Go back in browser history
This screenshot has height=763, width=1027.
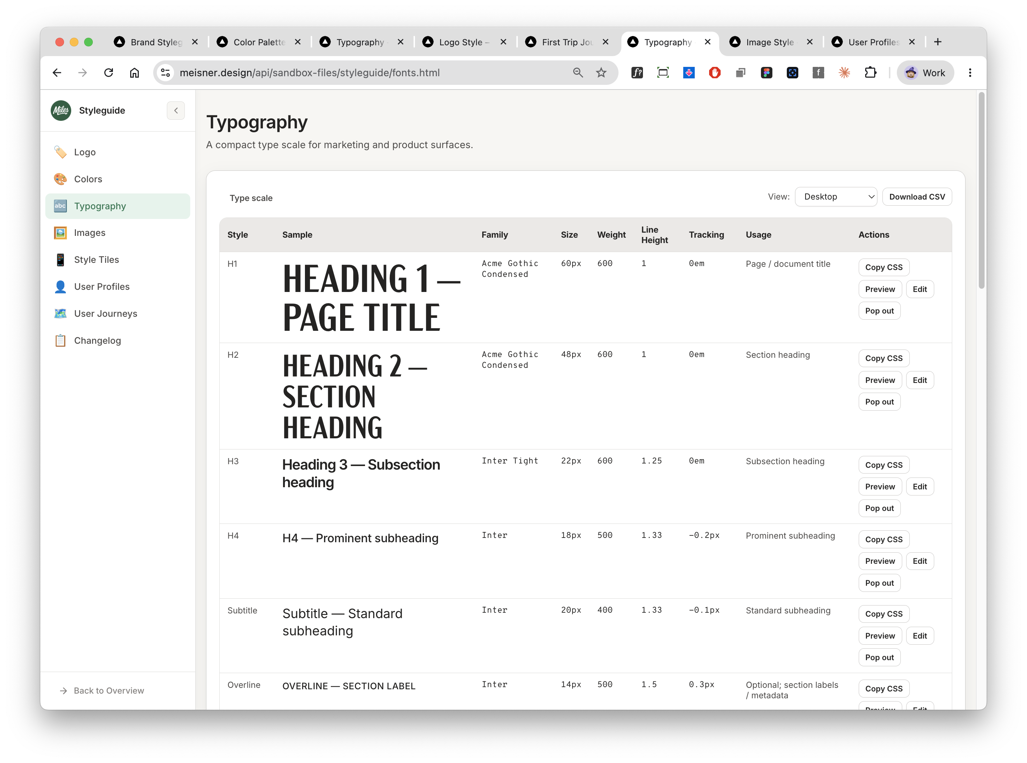pos(57,73)
